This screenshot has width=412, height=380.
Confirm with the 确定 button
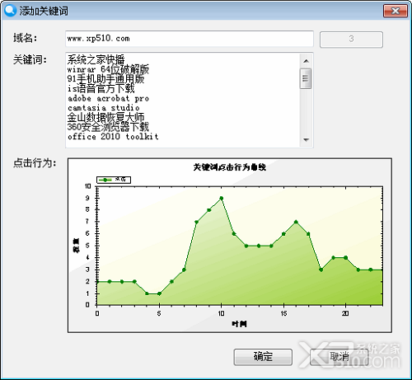tap(263, 357)
